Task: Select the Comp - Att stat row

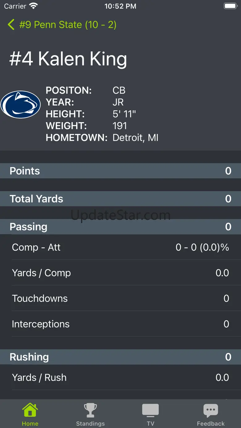Action: 120,247
